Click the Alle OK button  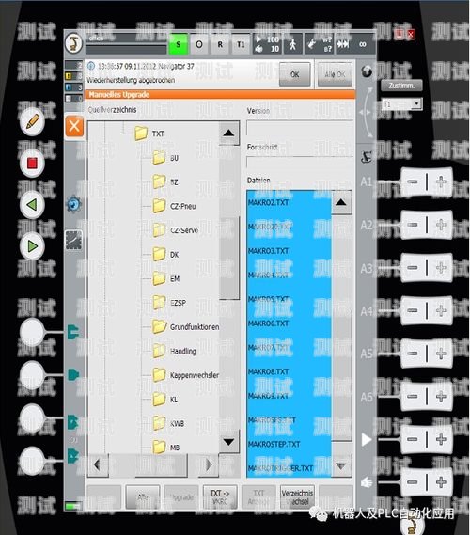point(335,74)
